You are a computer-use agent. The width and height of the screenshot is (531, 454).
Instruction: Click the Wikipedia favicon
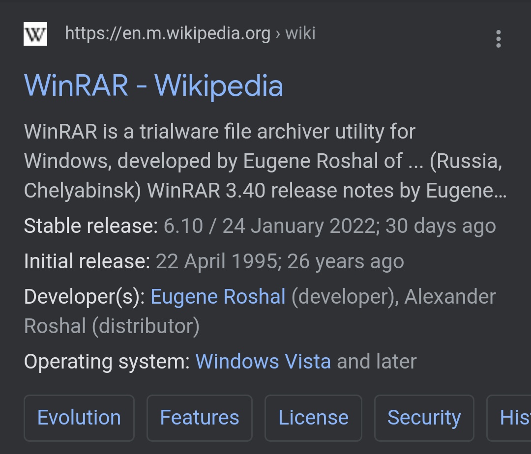click(x=35, y=34)
